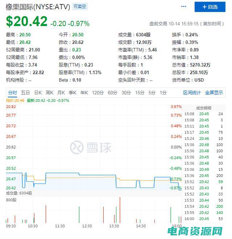232x239 pixels.
Task: Open the 周K chart tab
Action: (49, 92)
